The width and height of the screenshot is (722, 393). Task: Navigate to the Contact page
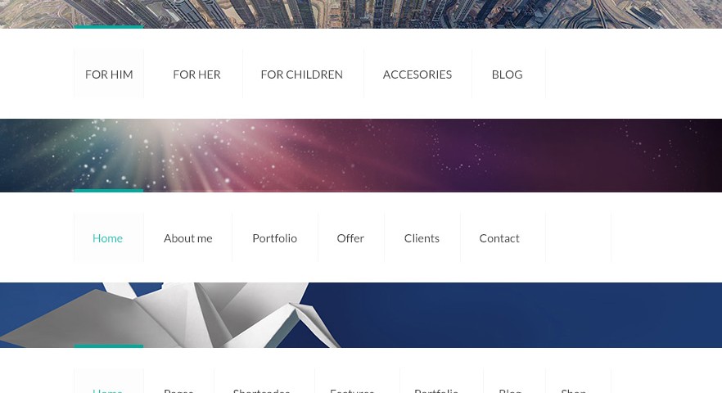point(499,238)
